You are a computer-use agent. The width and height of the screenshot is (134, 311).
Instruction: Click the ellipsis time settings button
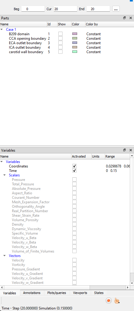point(116,9)
